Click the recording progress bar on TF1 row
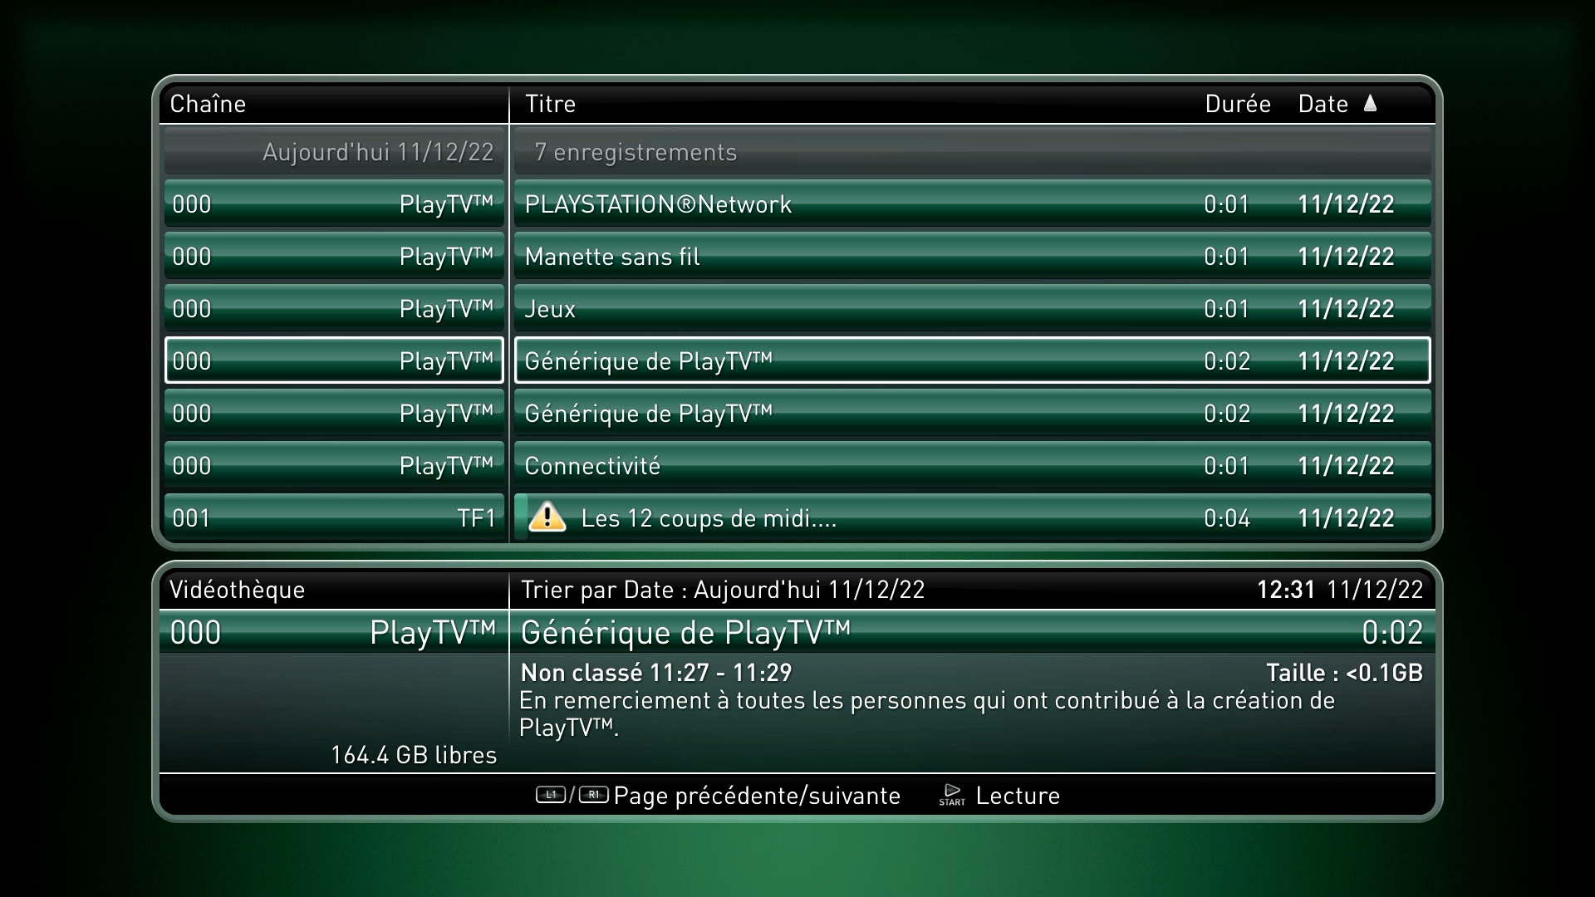 (x=521, y=517)
